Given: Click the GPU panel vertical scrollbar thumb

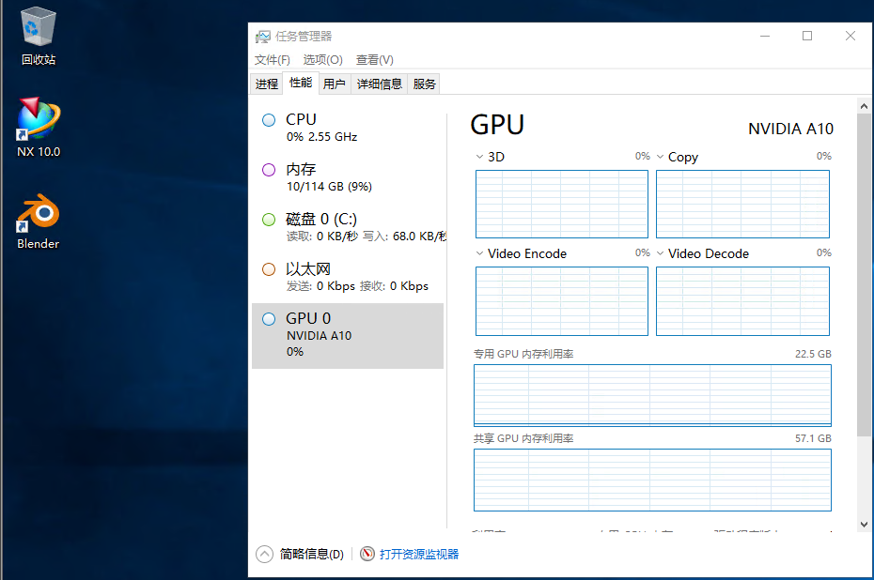Looking at the screenshot, I should (864, 275).
